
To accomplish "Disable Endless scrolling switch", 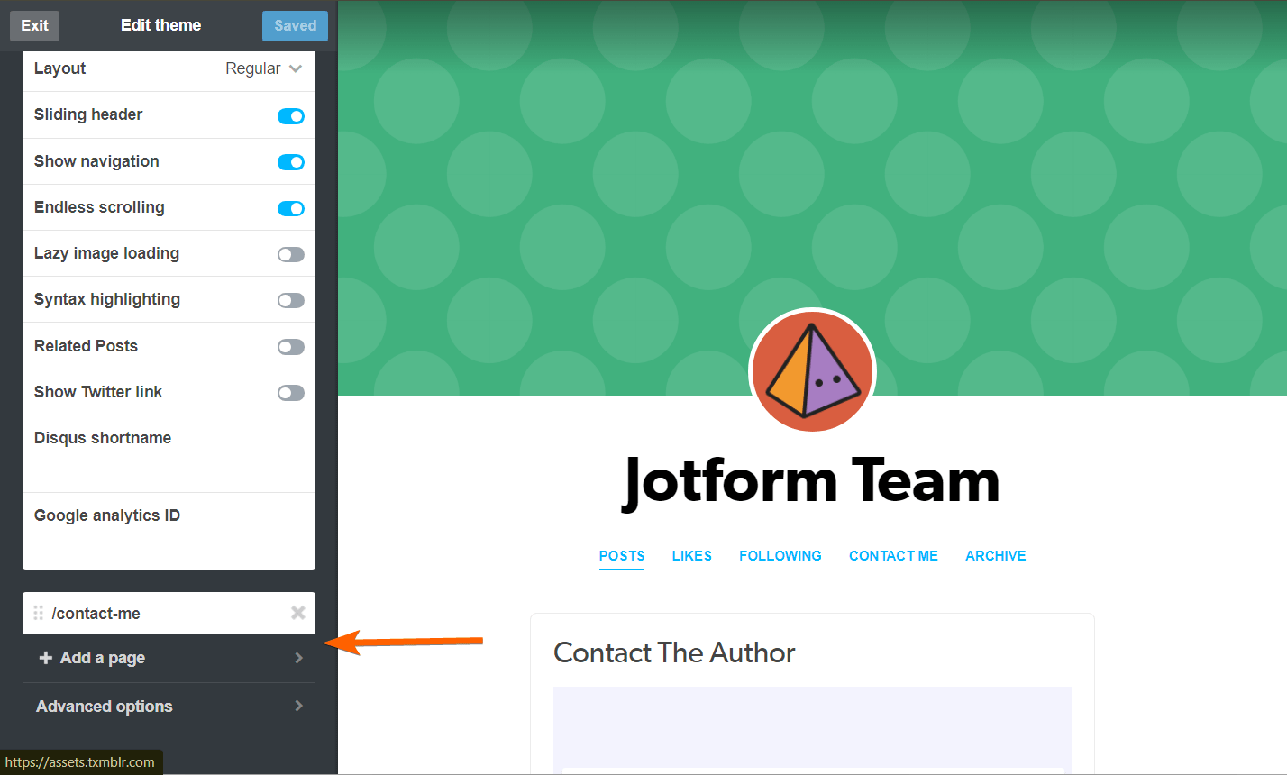I will point(291,208).
